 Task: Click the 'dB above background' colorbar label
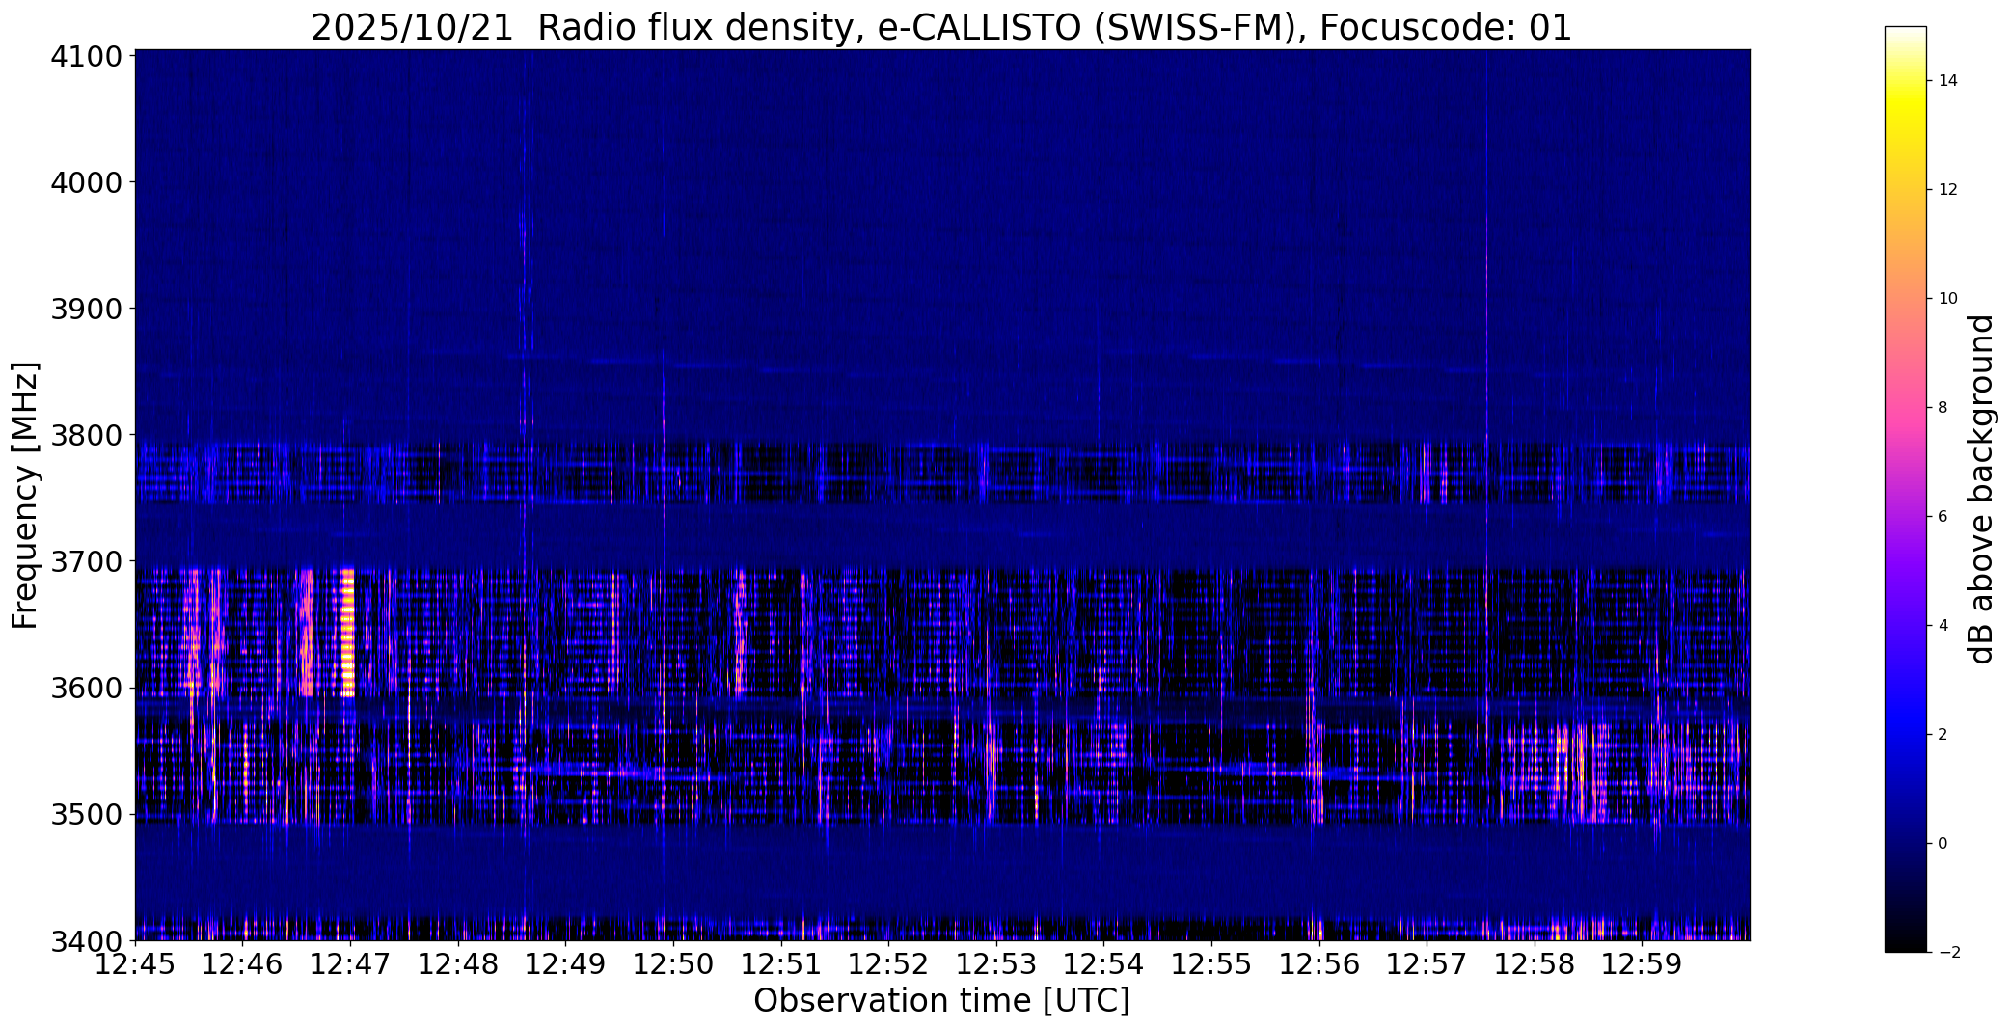click(x=1982, y=489)
